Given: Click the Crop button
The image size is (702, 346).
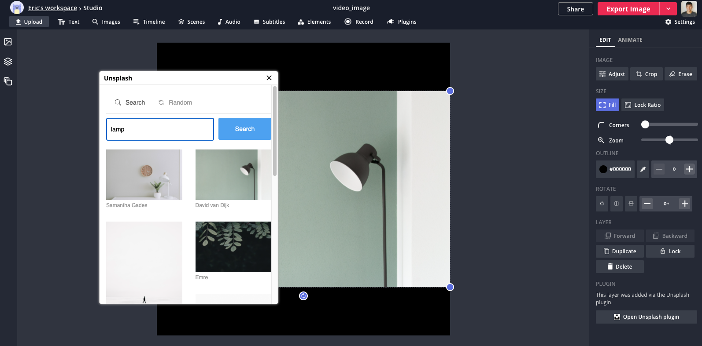Looking at the screenshot, I should coord(647,74).
